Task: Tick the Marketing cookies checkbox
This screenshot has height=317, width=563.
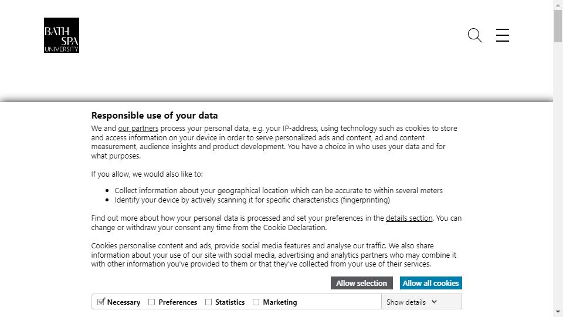Action: [256, 302]
